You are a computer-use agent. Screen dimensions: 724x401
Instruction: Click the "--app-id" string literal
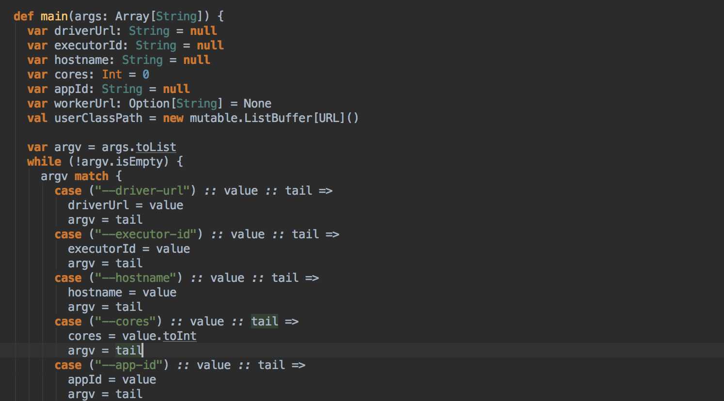[128, 365]
